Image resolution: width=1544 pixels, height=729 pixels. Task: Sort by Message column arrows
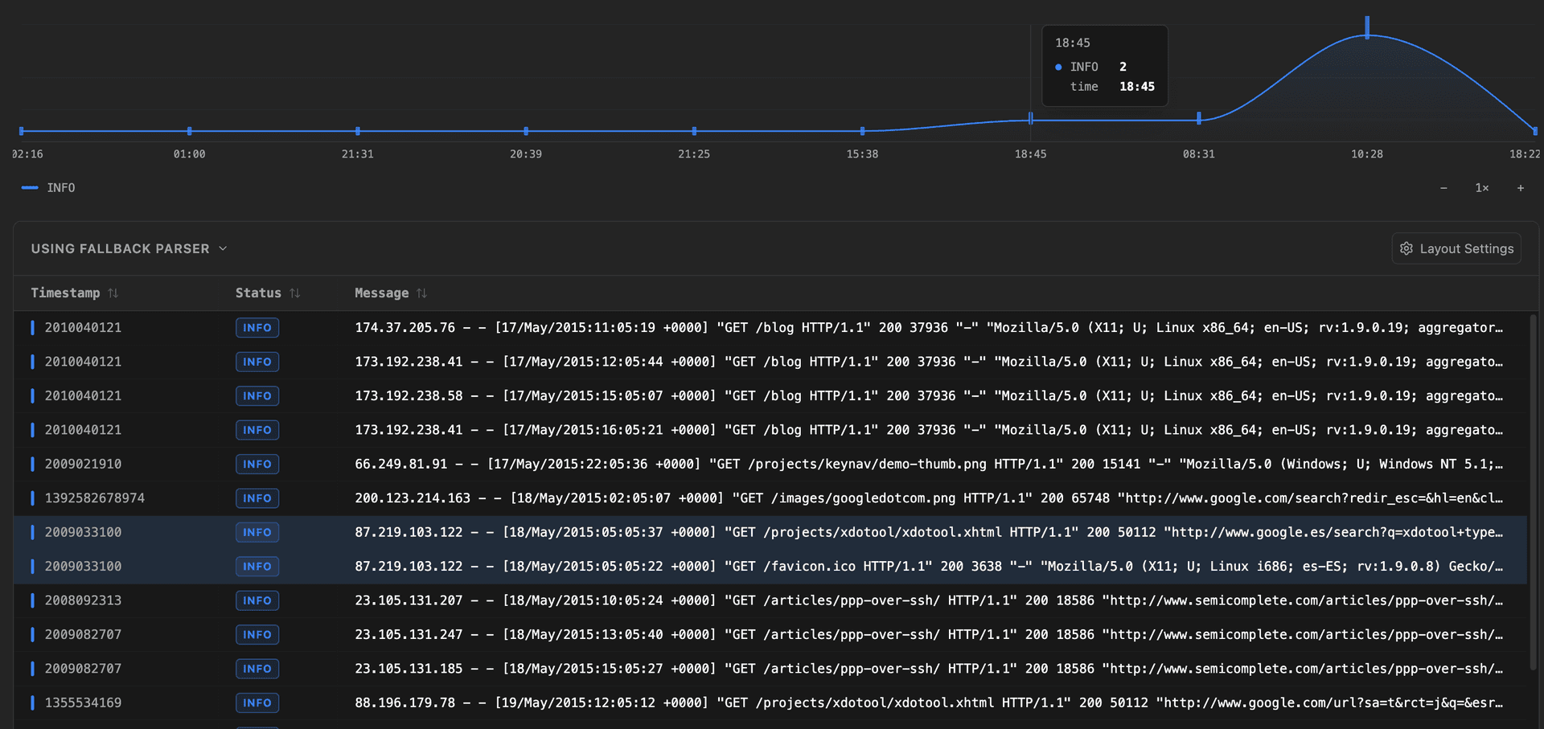coord(422,293)
